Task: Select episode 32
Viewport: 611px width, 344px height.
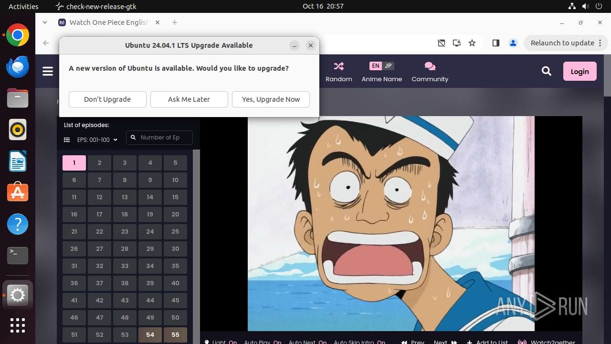Action: click(x=99, y=266)
